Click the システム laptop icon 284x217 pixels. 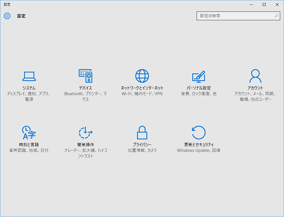coord(29,76)
